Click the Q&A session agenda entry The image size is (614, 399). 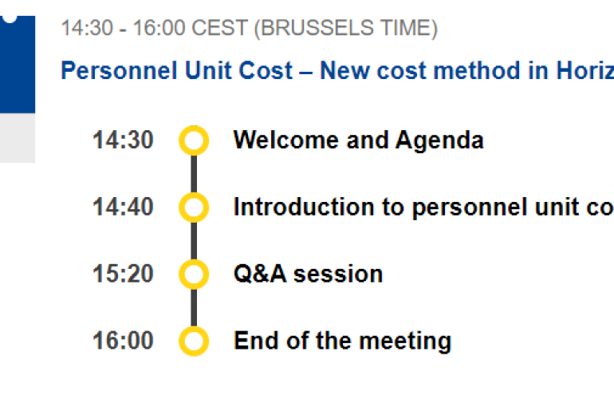[x=308, y=275]
